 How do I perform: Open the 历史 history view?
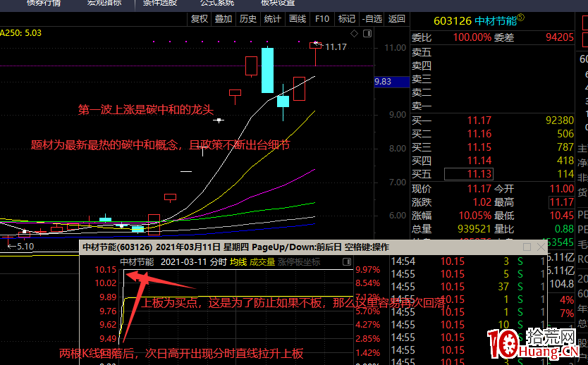248,19
